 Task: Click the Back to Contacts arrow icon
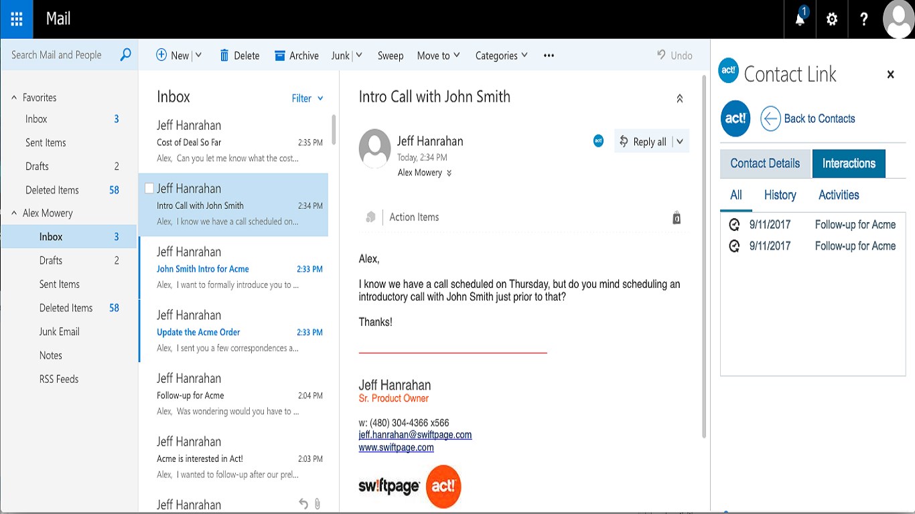pyautogui.click(x=770, y=118)
